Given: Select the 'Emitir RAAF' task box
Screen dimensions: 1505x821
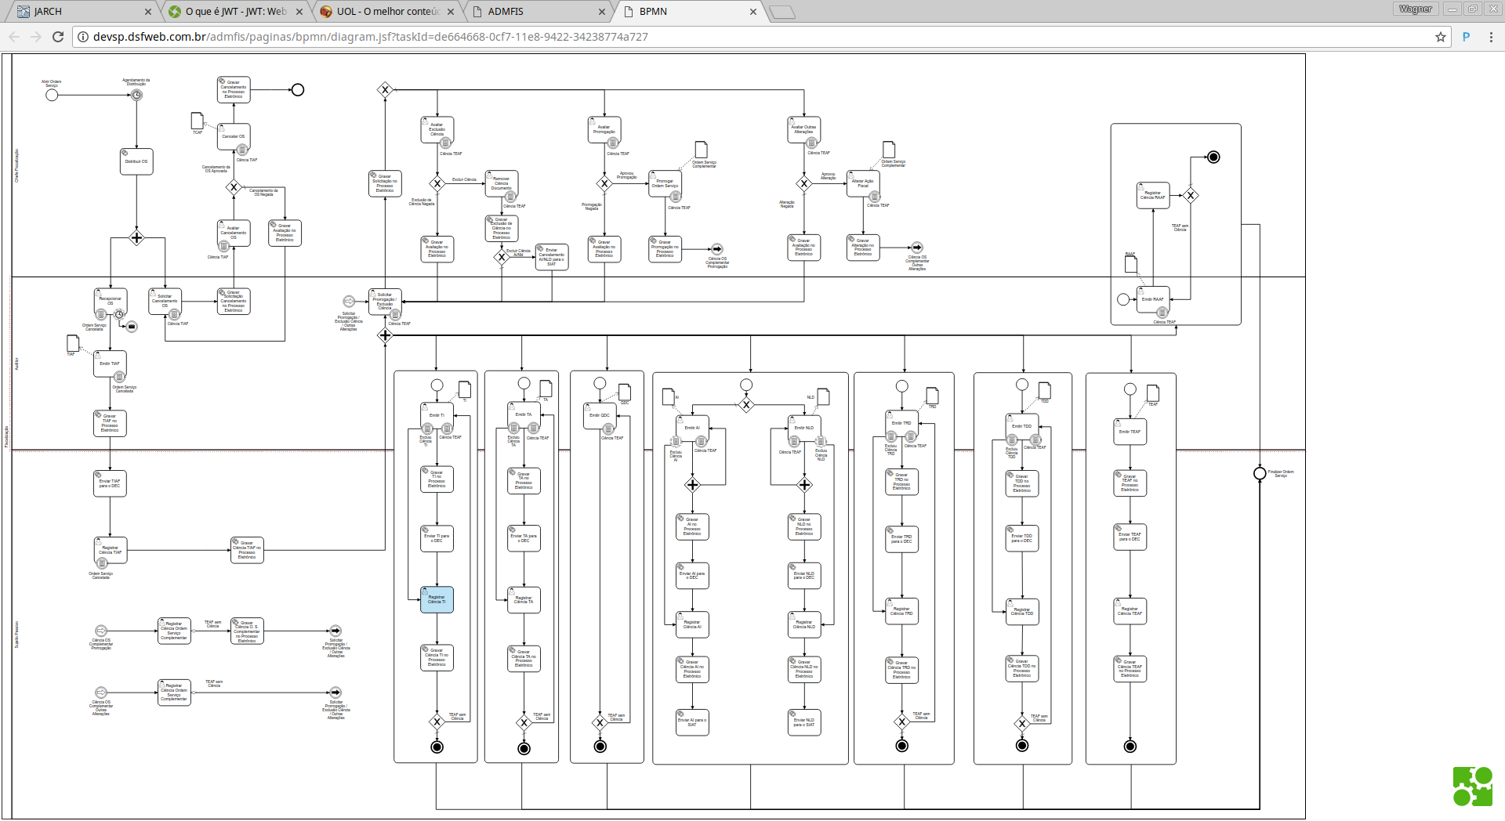Looking at the screenshot, I should click(1153, 299).
